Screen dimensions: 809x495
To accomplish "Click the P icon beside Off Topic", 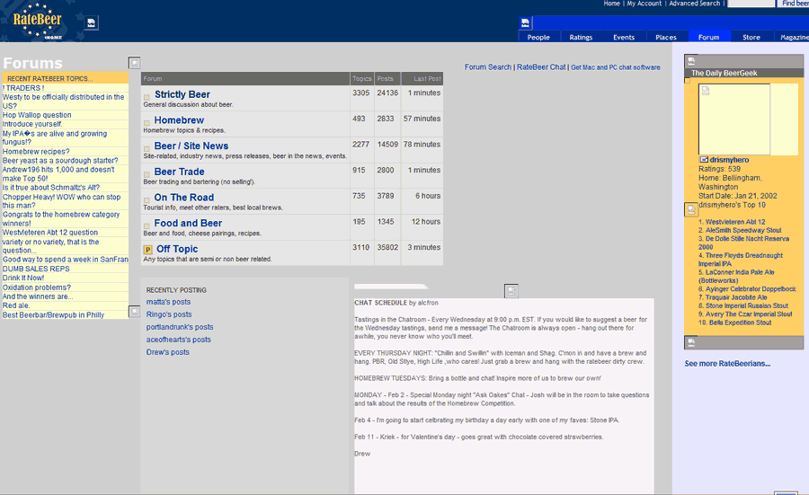I will point(147,250).
